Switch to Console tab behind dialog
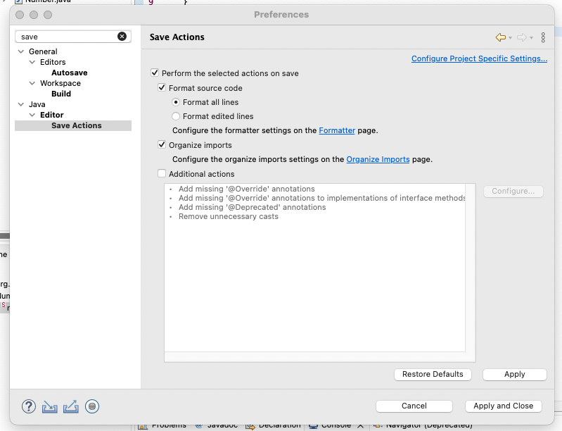The height and width of the screenshot is (431, 562). click(330, 426)
